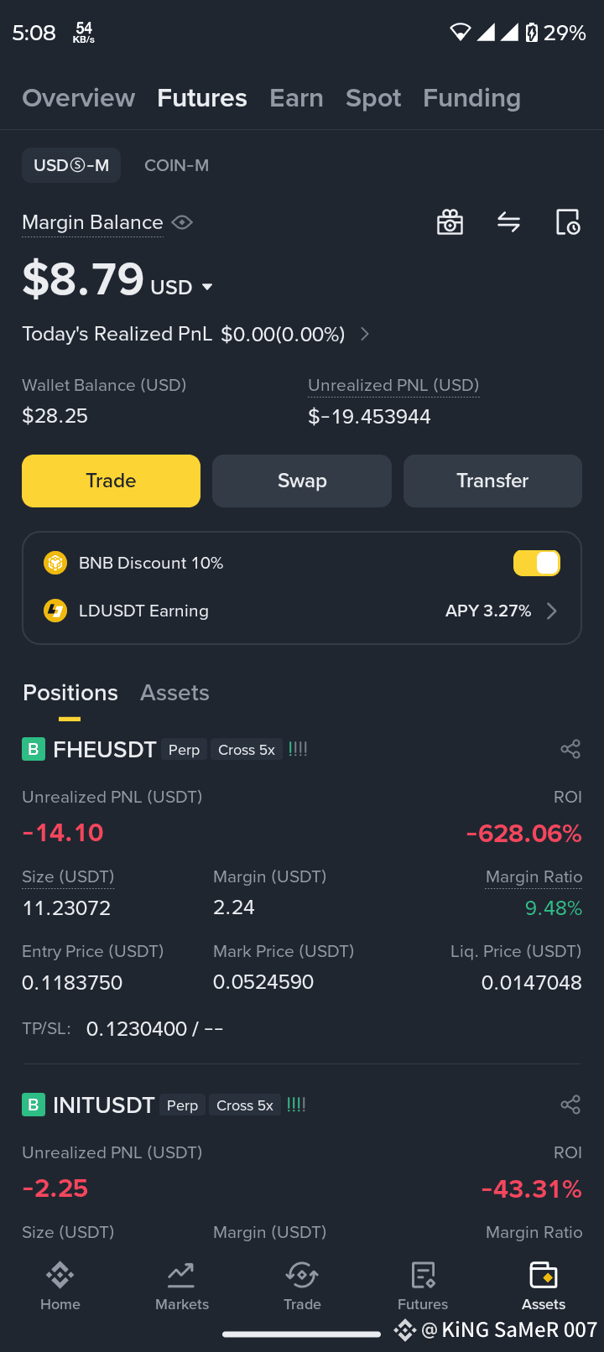The width and height of the screenshot is (604, 1352).
Task: Tap the Transfer button
Action: (492, 481)
